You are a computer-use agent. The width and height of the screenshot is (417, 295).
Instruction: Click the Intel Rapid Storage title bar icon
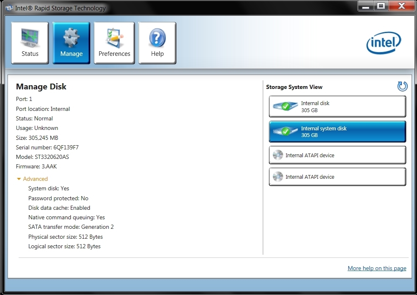tap(9, 8)
